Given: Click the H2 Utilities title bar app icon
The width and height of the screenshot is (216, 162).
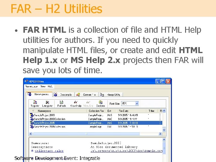Looking at the screenshot, I should coord(26,81).
